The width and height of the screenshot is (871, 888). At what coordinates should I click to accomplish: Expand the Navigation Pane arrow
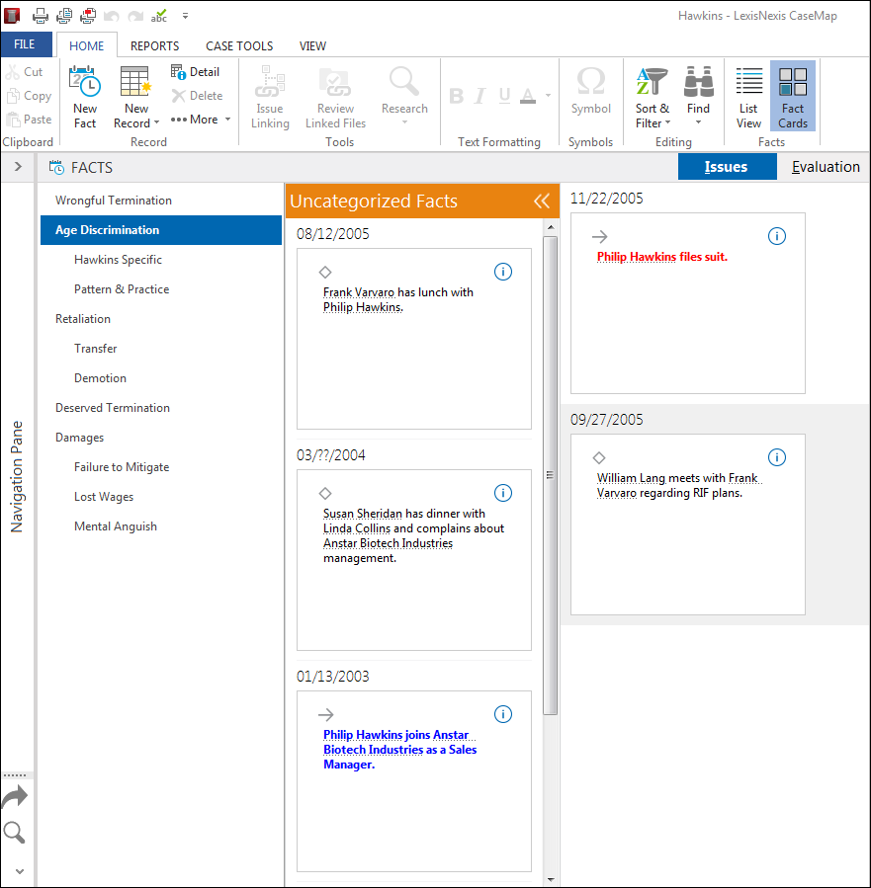(18, 167)
